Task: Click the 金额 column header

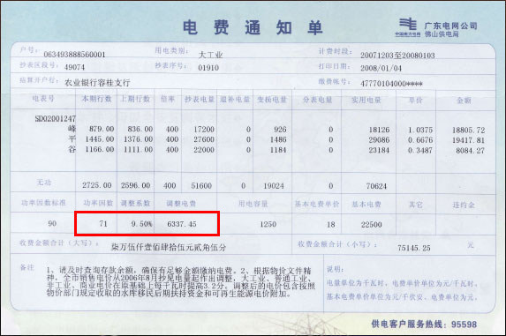Action: tap(464, 101)
